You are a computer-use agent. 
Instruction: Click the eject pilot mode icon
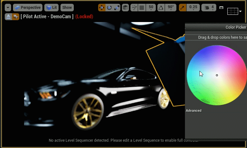tap(8, 16)
